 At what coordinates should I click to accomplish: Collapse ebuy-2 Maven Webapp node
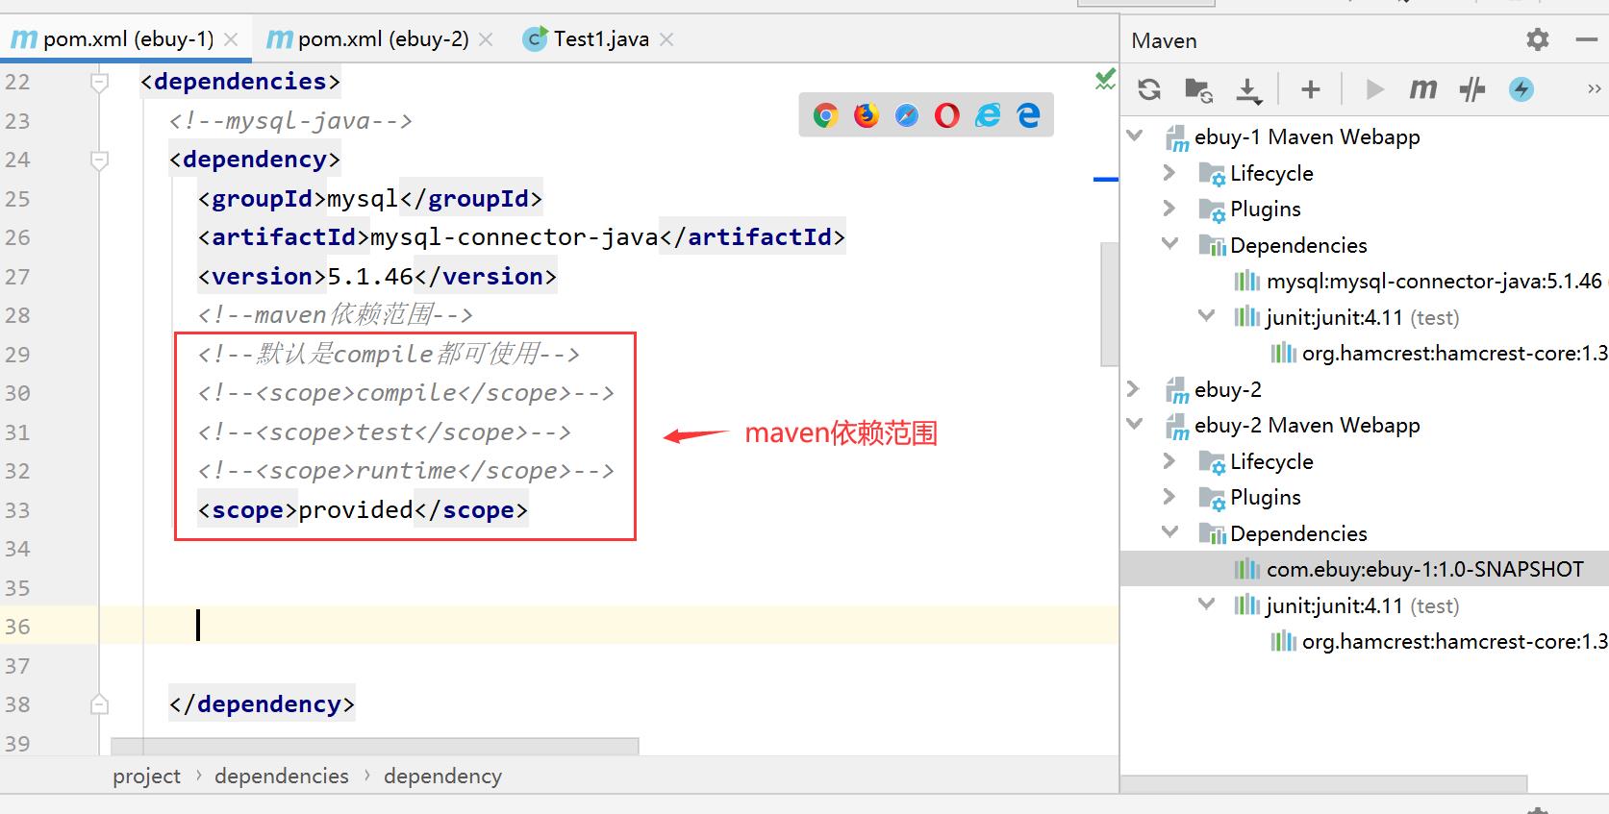pos(1135,424)
